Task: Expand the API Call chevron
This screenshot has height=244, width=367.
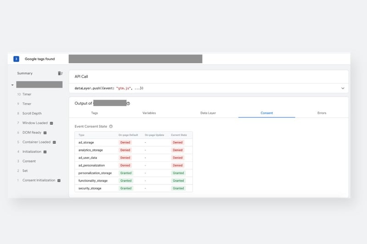Action: pyautogui.click(x=343, y=88)
